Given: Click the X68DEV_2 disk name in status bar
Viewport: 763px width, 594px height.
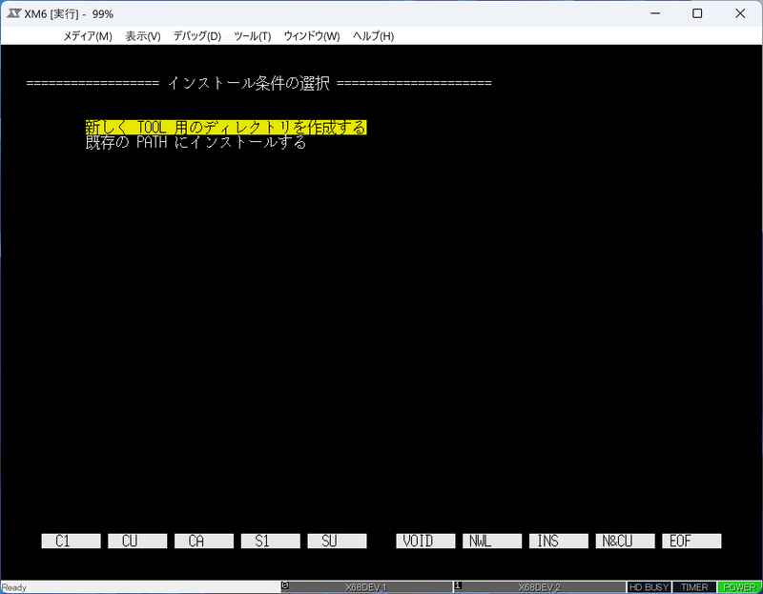Looking at the screenshot, I should point(539,587).
